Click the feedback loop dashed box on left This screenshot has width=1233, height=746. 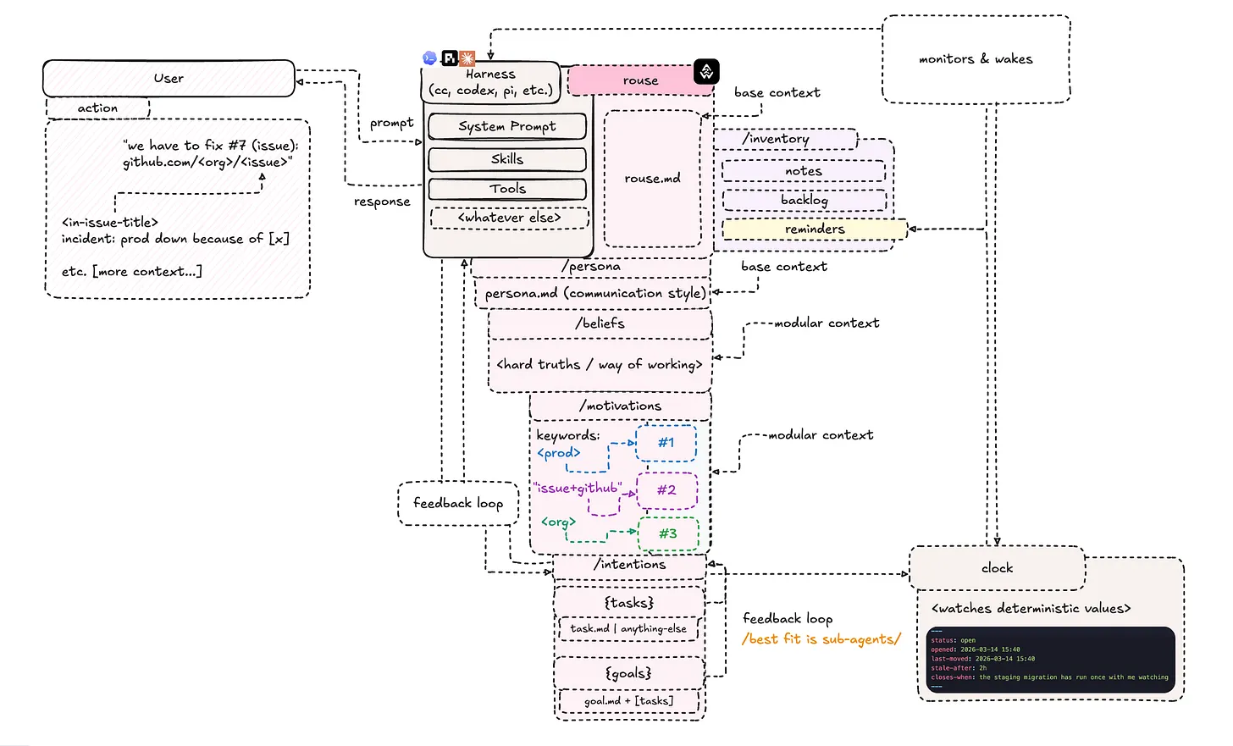point(458,504)
